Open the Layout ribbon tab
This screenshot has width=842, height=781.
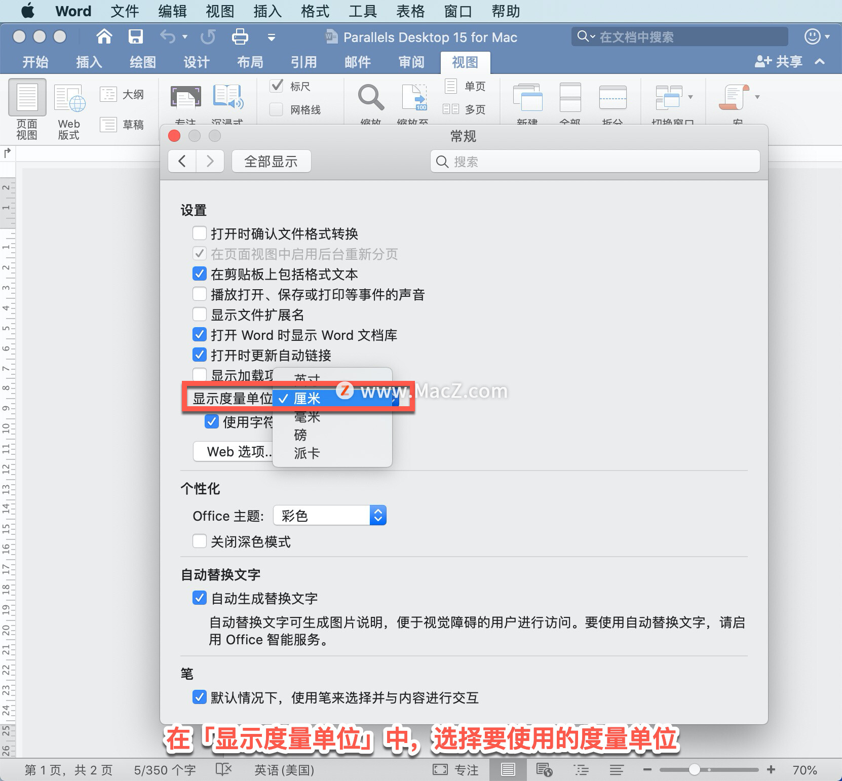250,62
